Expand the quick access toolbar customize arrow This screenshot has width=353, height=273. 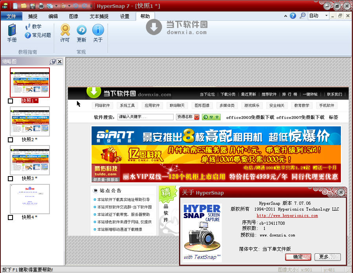91,6
